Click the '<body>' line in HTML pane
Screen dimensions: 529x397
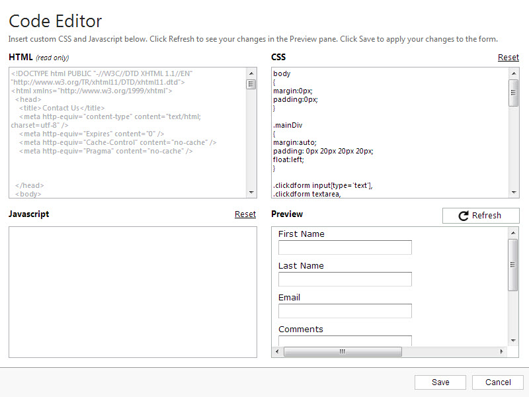[x=28, y=194]
